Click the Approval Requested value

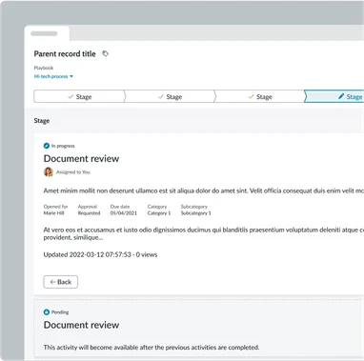(x=89, y=213)
